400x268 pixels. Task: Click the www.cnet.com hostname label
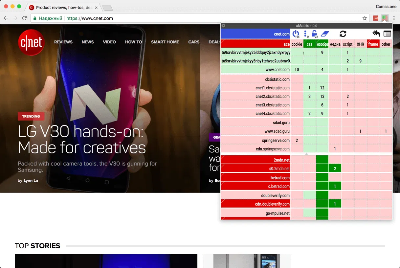[256, 69]
